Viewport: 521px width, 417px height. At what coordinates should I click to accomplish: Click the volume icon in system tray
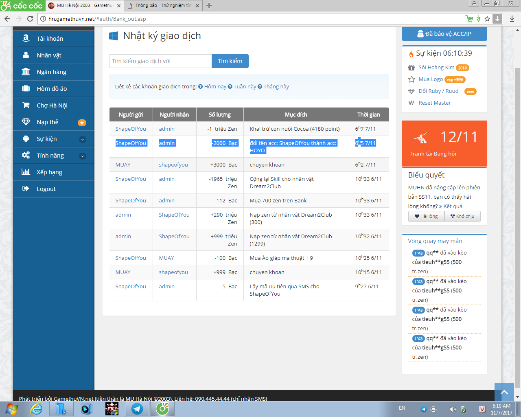(453, 409)
